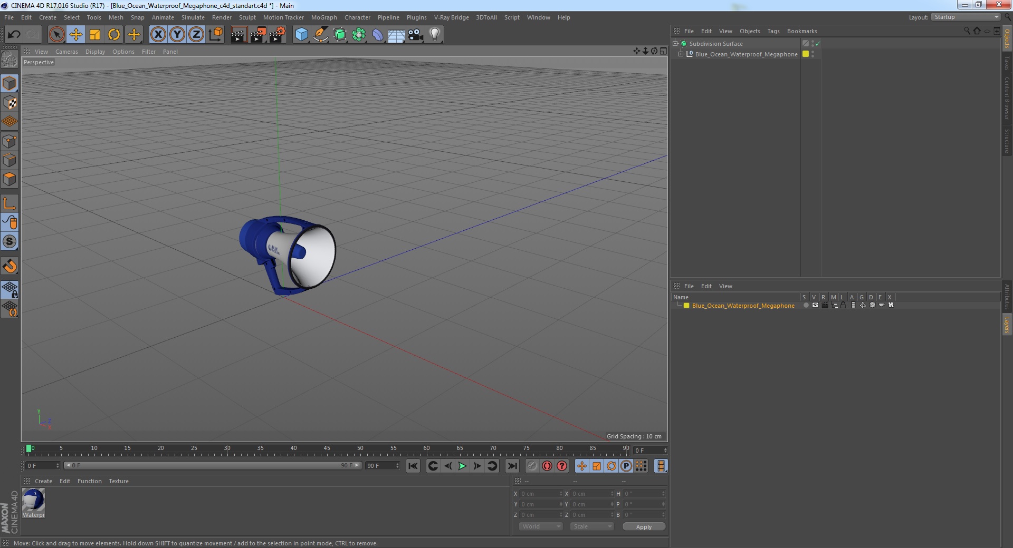Toggle X axis lock
Image resolution: width=1013 pixels, height=548 pixels.
[158, 35]
